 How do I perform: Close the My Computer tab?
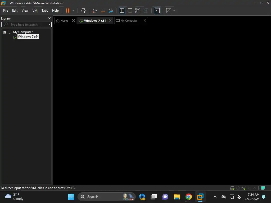(x=145, y=20)
